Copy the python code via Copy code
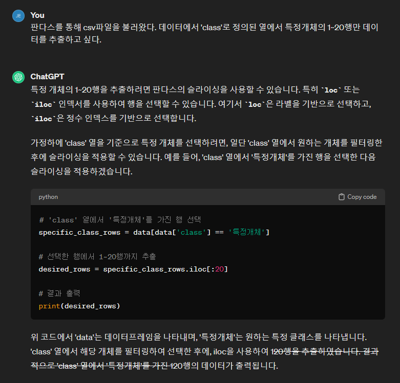The image size is (400, 383). 357,197
